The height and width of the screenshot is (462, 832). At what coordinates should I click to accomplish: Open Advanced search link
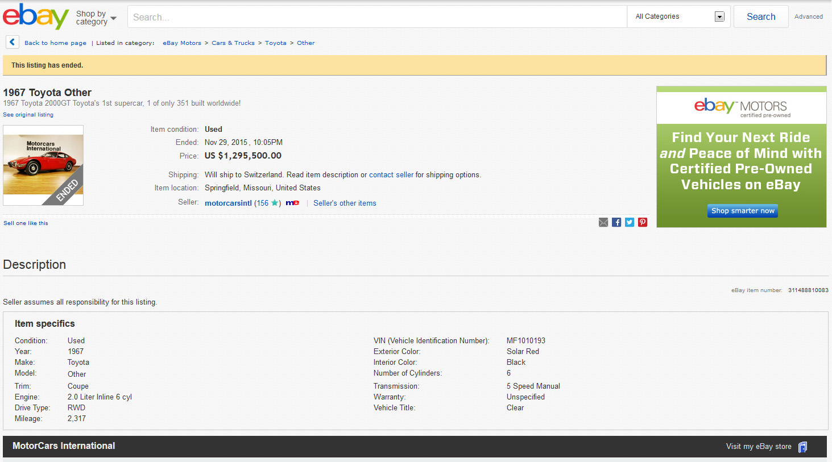coord(809,16)
